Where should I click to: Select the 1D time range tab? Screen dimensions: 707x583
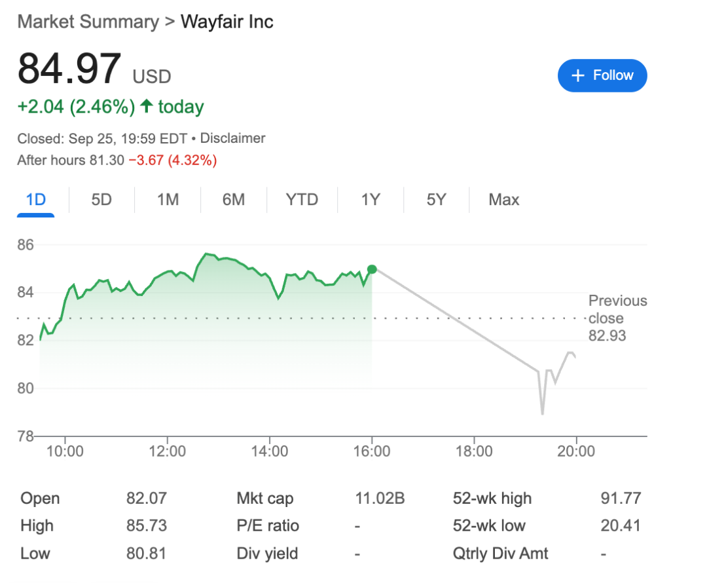tap(35, 200)
